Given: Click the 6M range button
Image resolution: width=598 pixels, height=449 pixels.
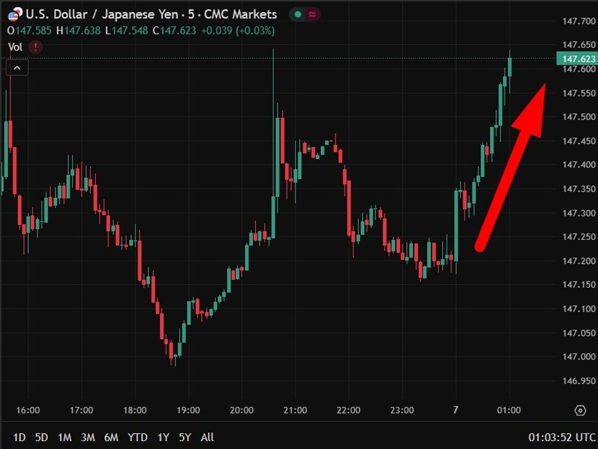Looking at the screenshot, I should click(111, 437).
